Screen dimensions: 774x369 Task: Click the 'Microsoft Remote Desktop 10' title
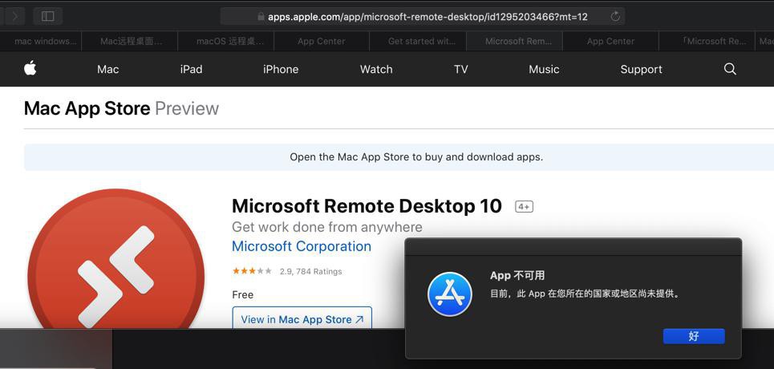click(367, 206)
